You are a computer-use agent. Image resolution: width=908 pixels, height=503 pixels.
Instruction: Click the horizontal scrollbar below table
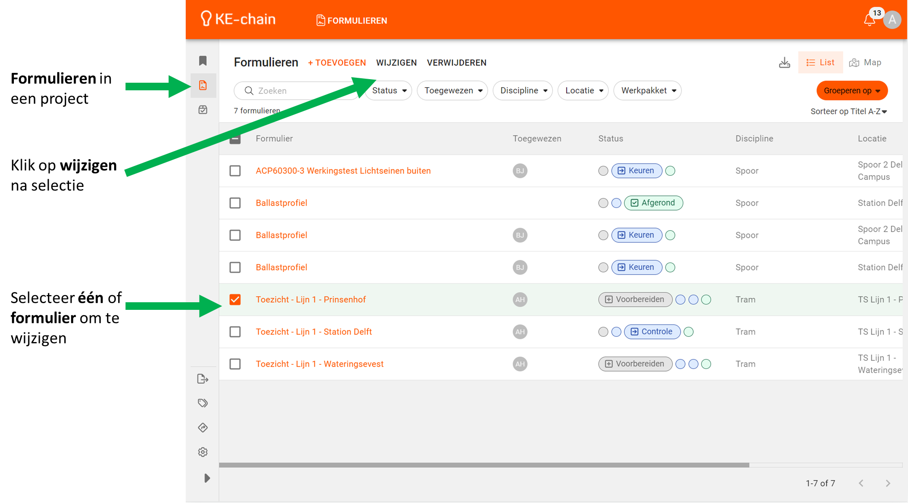point(483,465)
